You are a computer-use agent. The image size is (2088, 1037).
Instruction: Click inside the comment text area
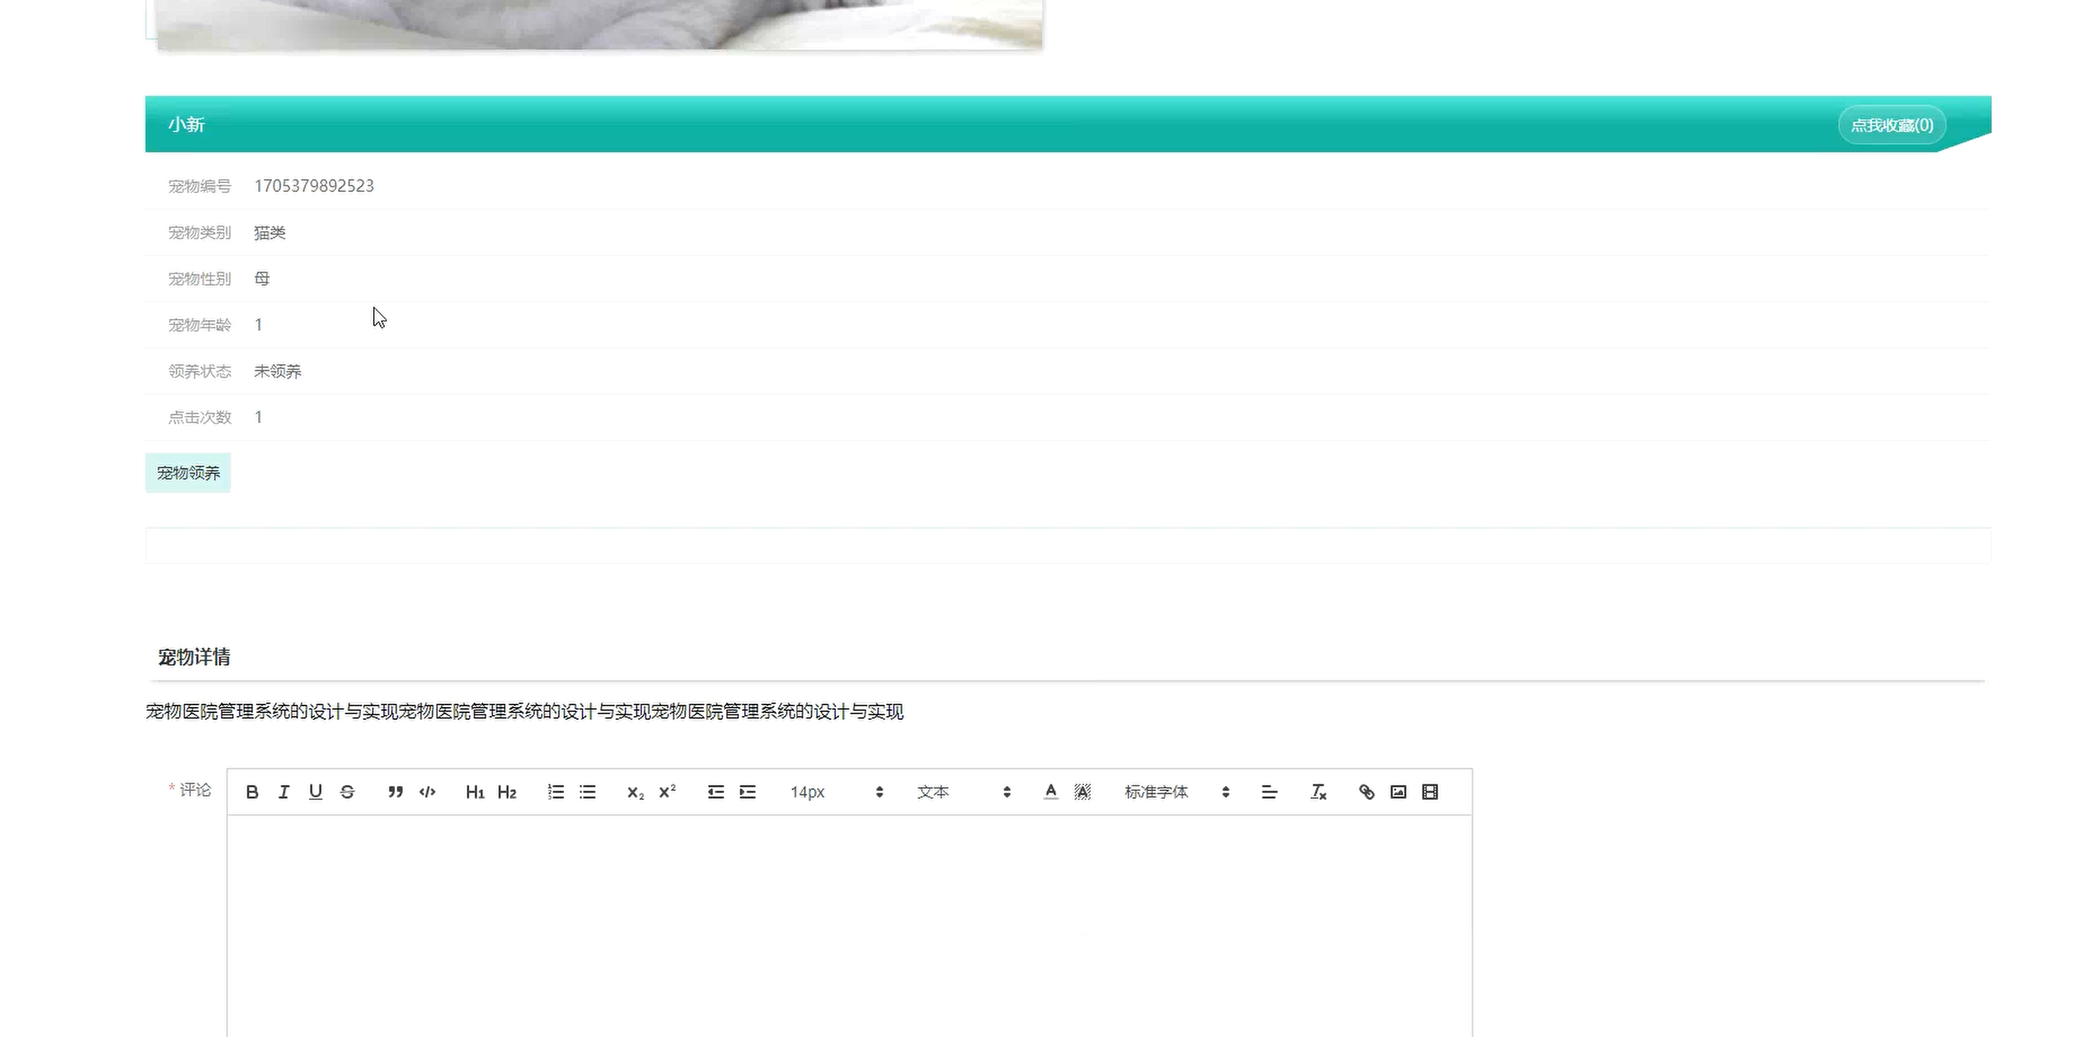pos(850,926)
